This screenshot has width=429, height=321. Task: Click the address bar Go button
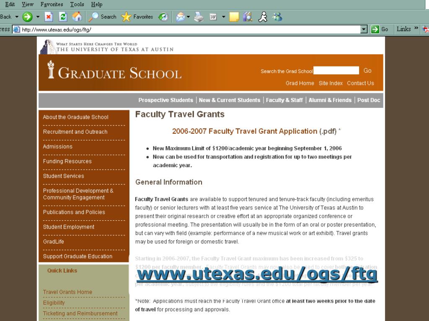(x=380, y=29)
